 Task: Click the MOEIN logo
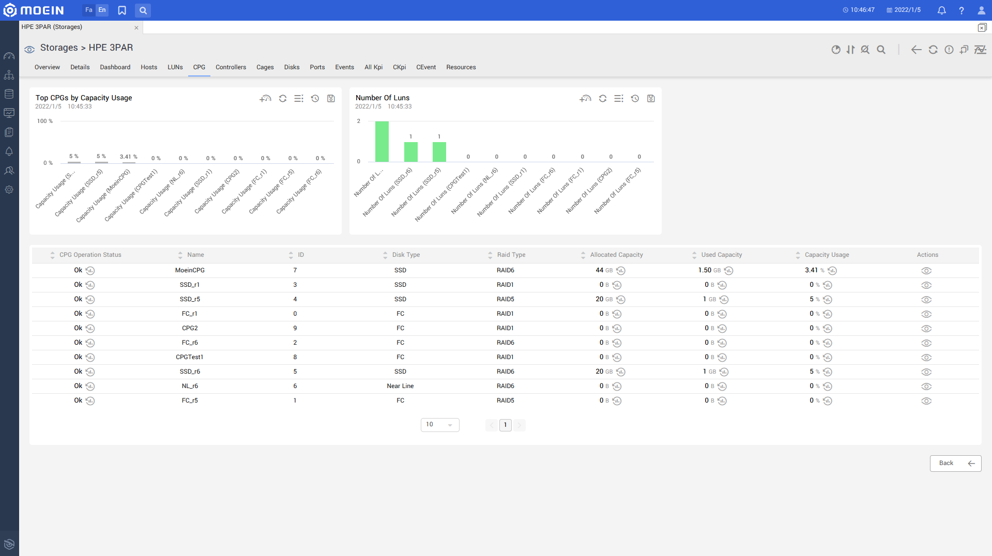[x=34, y=10]
